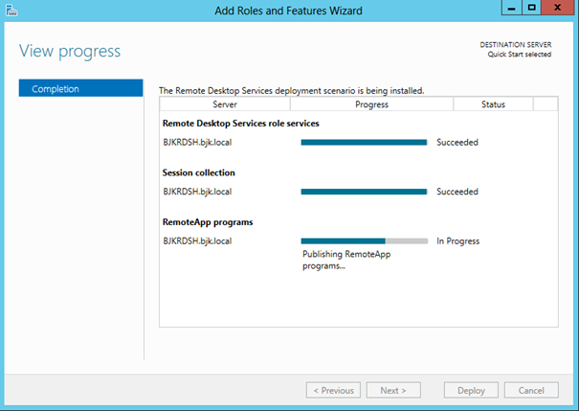Click the wizard icon in the title bar
This screenshot has width=579, height=411.
click(x=11, y=11)
